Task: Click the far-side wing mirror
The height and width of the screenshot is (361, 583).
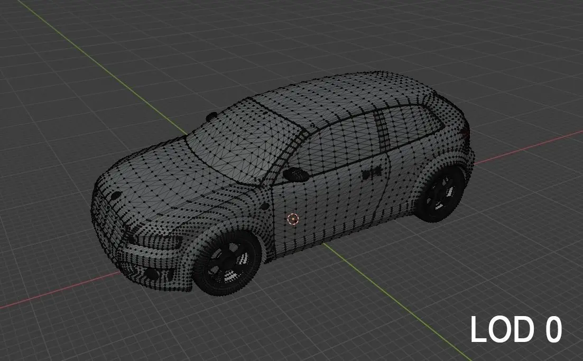Action: [x=211, y=116]
